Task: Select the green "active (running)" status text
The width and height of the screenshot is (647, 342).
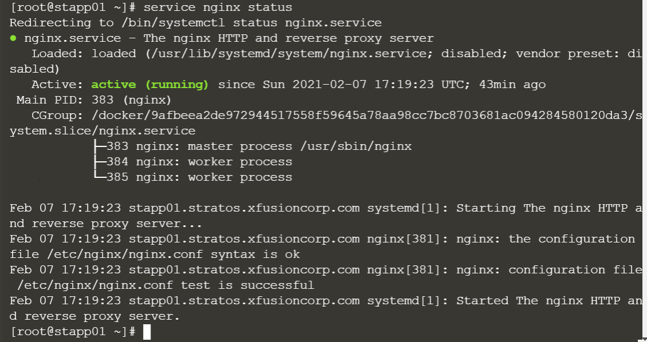Action: click(151, 85)
